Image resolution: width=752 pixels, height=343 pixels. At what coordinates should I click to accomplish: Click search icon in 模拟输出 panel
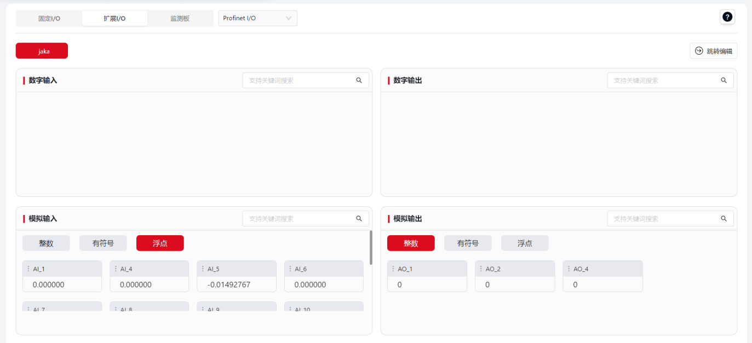pos(724,219)
